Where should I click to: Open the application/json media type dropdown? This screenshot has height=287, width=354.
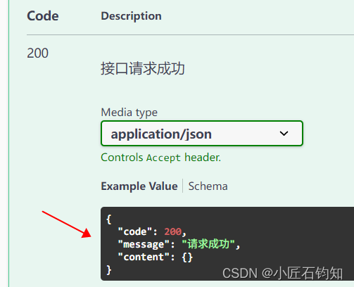pos(202,134)
